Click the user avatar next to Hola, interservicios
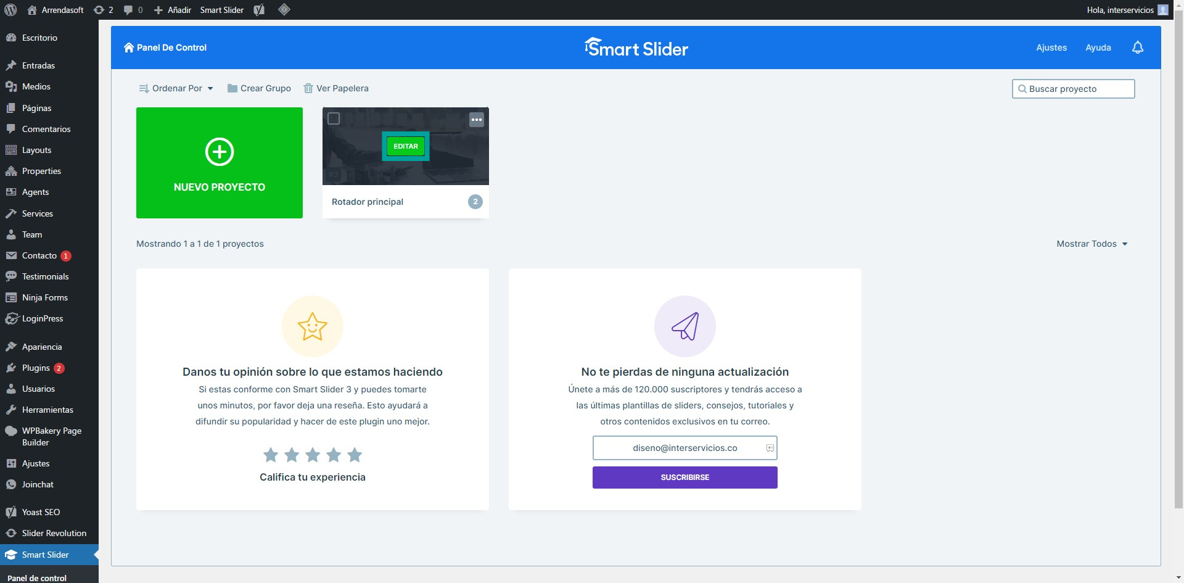Image resolution: width=1184 pixels, height=583 pixels. pyautogui.click(x=1163, y=10)
